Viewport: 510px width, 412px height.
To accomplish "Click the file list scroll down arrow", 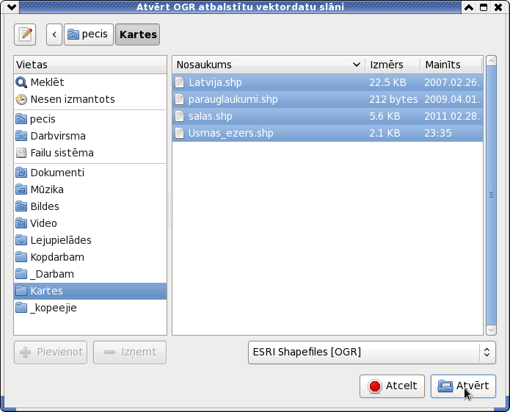I will [x=491, y=330].
